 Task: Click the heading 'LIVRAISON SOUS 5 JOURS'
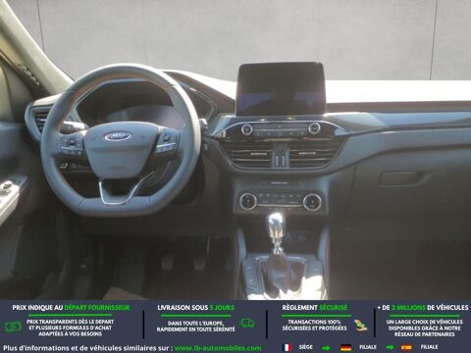(x=196, y=308)
